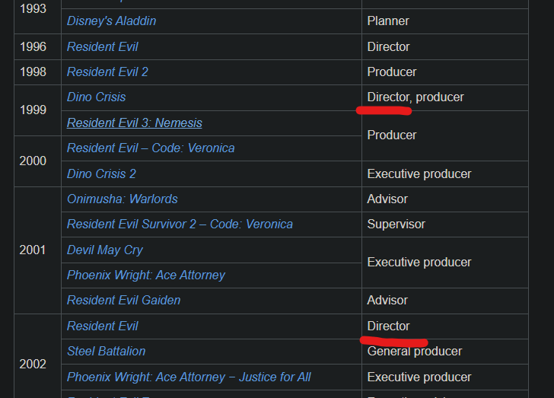This screenshot has width=554, height=398.
Task: Open the Resident Evil 2 link
Action: point(107,72)
